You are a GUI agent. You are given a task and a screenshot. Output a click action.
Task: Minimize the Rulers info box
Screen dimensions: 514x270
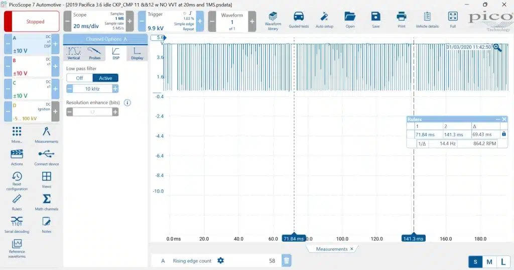point(497,119)
